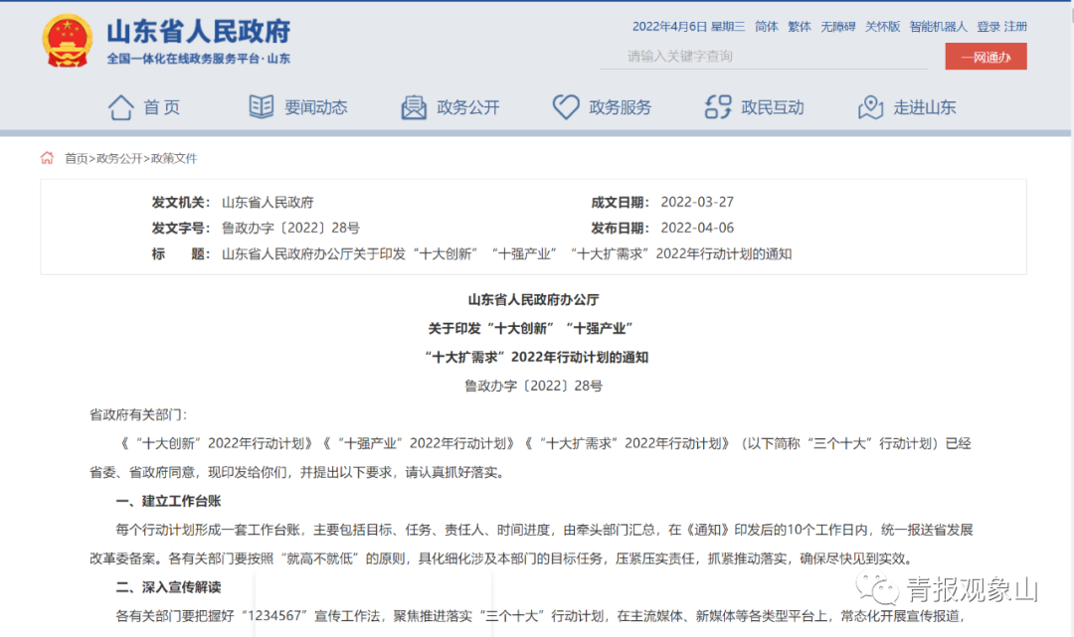
Task: Enable 无障碍 accessibility mode
Action: [837, 27]
